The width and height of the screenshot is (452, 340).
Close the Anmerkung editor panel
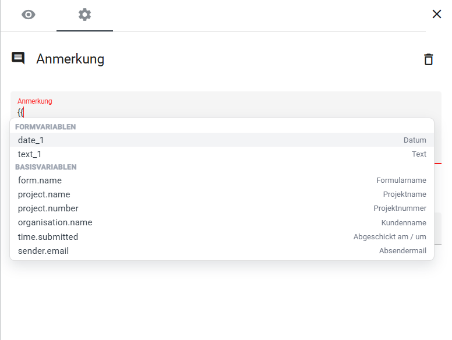point(436,15)
